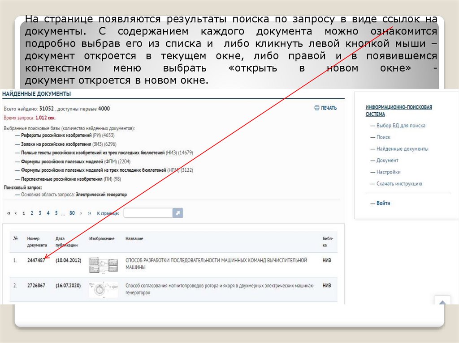
Task: Open Найденные документы in sidebar menu
Action: (x=402, y=149)
